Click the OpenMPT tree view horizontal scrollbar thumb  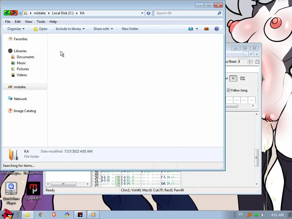63,184
